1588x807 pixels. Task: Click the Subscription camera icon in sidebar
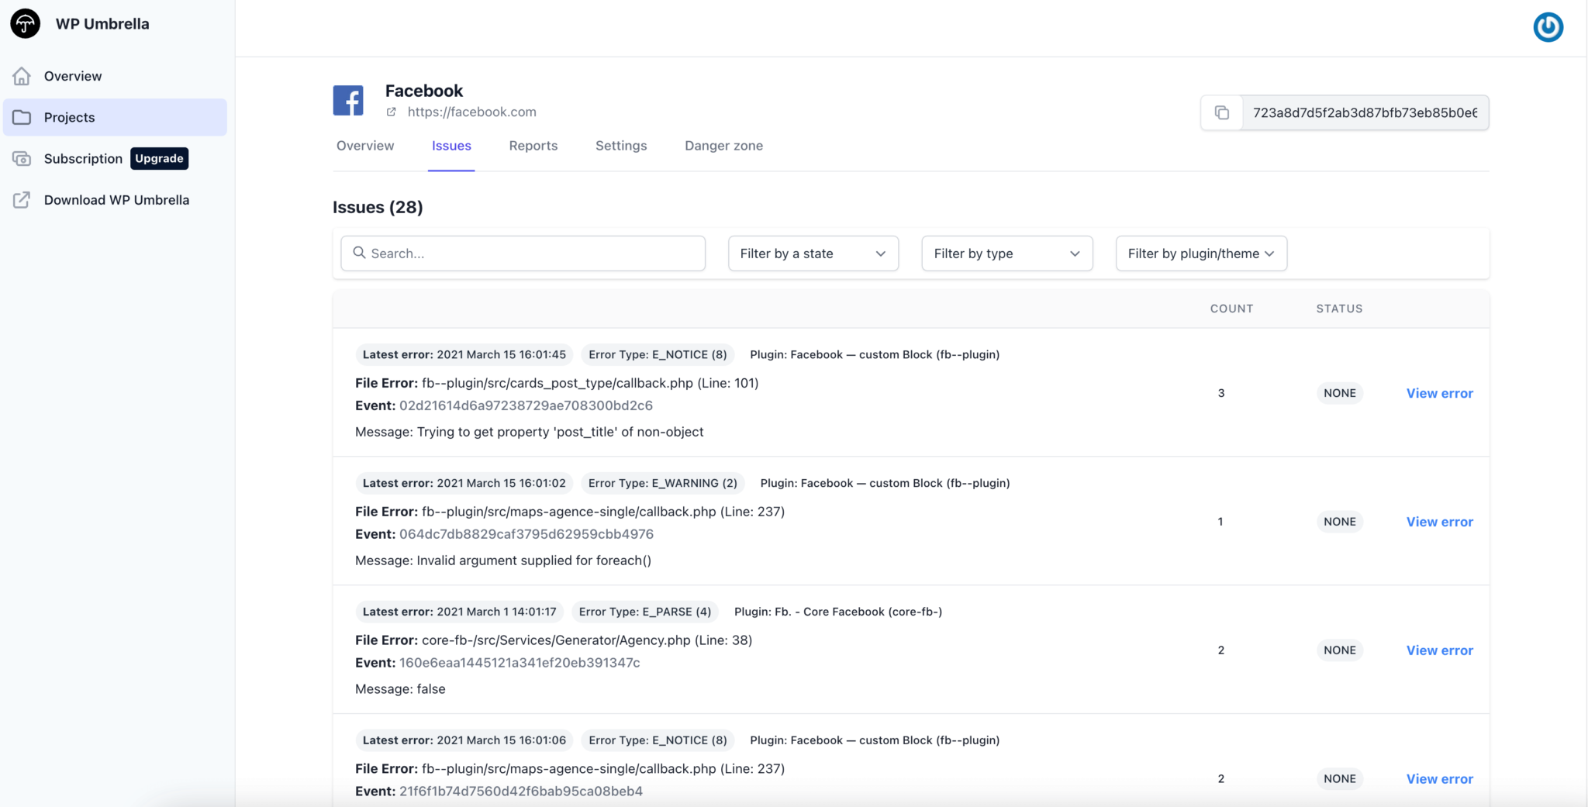(x=21, y=158)
